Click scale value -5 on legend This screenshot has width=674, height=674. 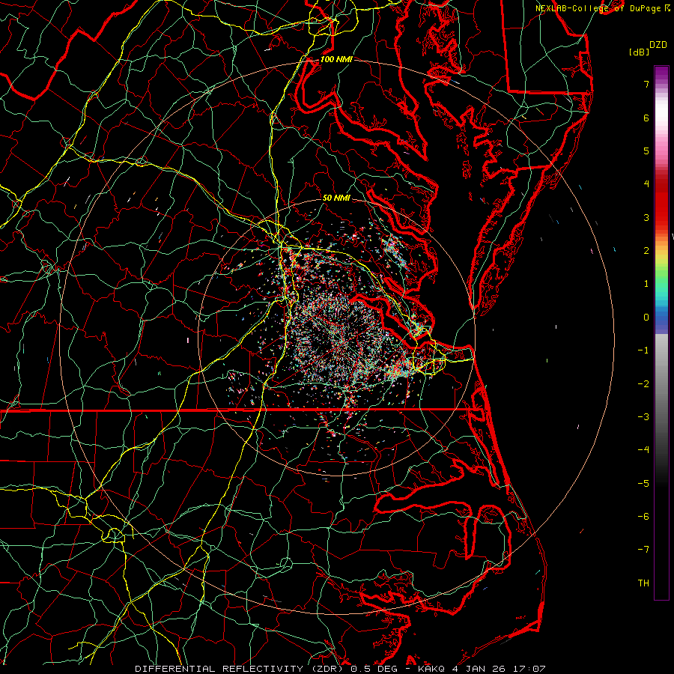643,484
